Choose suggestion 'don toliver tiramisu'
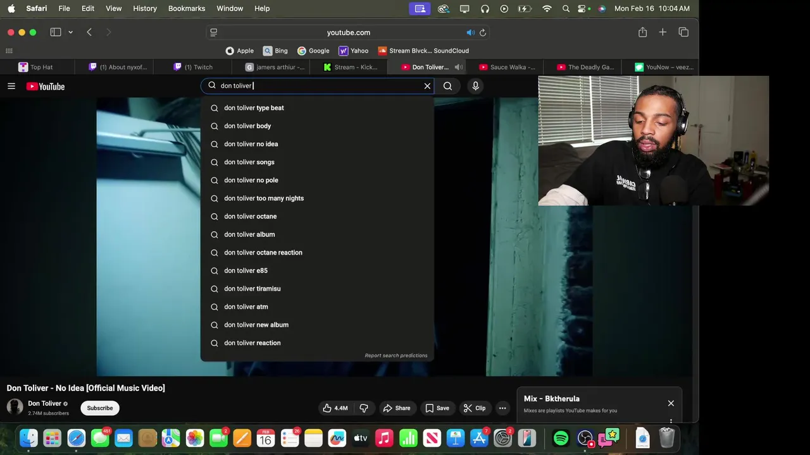Image resolution: width=810 pixels, height=455 pixels. pos(317,289)
